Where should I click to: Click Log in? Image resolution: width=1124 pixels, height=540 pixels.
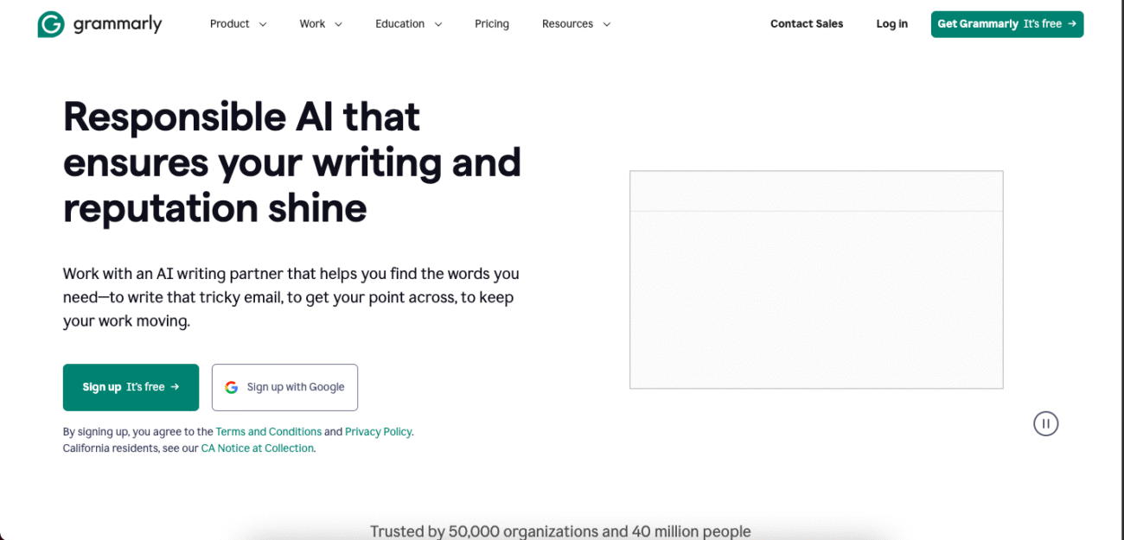(x=891, y=24)
